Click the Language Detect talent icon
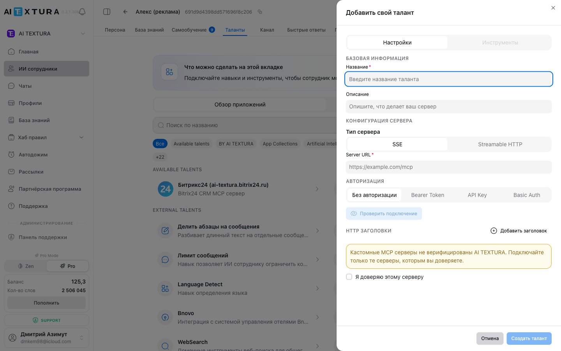 point(165,288)
